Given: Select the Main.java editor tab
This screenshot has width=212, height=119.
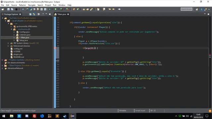Looking at the screenshot, I should 62,14.
